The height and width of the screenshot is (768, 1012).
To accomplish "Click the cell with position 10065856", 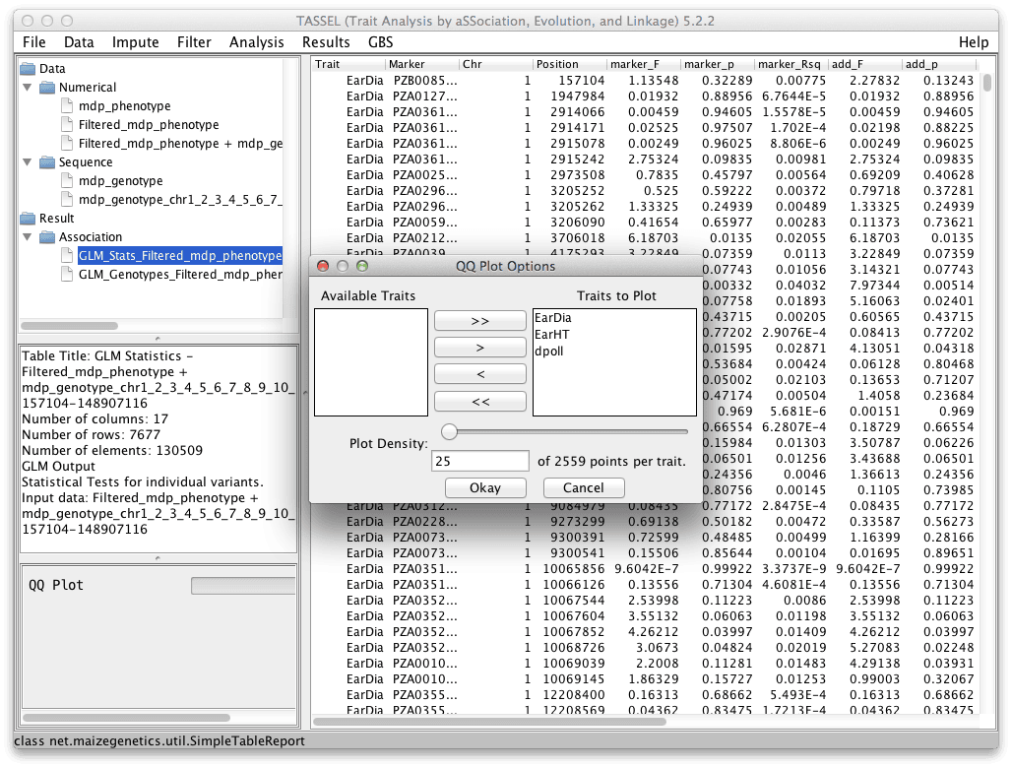I will pyautogui.click(x=571, y=568).
